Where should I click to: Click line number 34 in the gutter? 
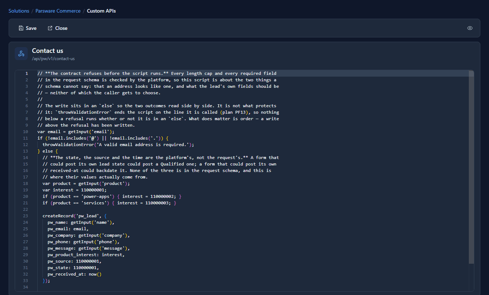tap(26, 287)
